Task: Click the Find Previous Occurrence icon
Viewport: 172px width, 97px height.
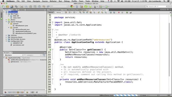Action: 84,12
